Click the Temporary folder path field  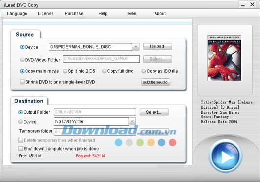(95, 132)
